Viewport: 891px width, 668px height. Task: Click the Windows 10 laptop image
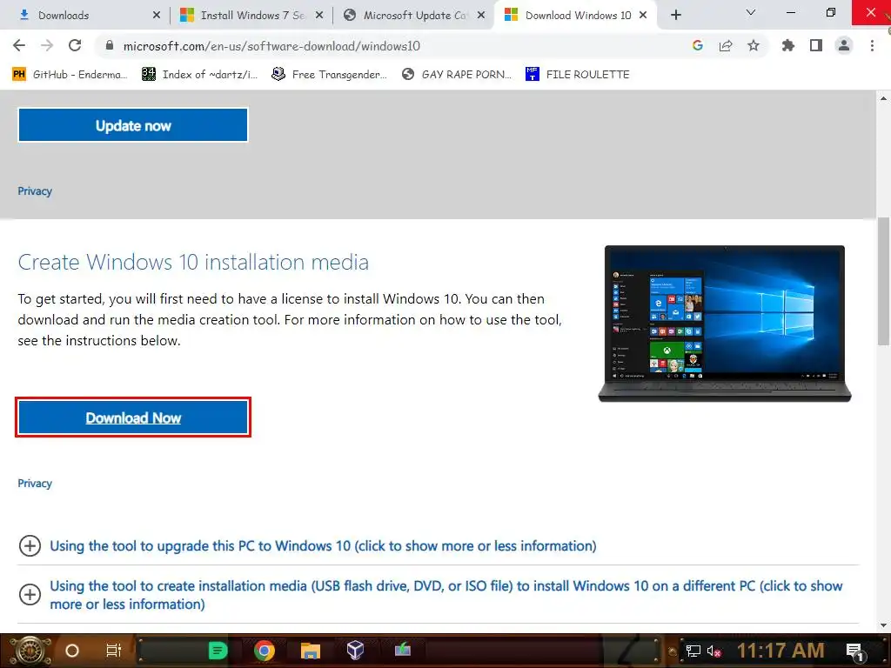[725, 324]
